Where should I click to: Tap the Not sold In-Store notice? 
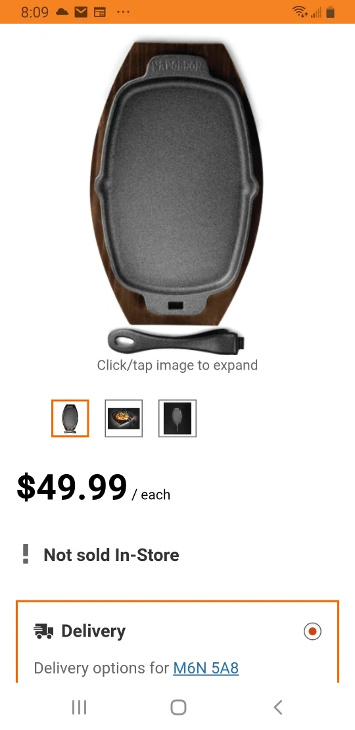coord(111,554)
